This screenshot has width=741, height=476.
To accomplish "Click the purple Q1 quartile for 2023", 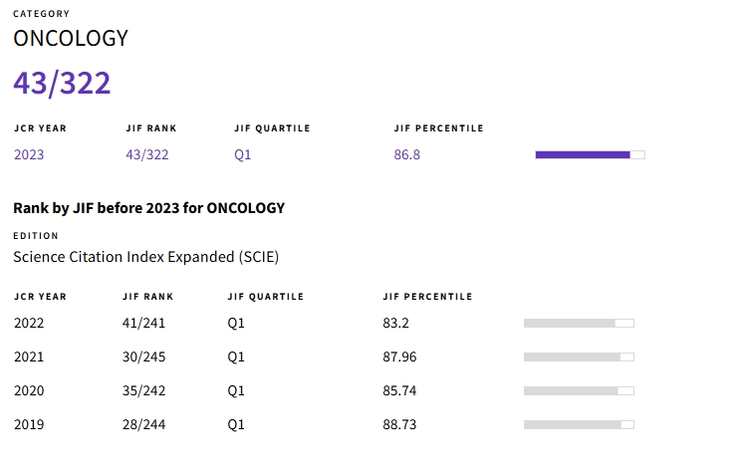I will tap(243, 154).
